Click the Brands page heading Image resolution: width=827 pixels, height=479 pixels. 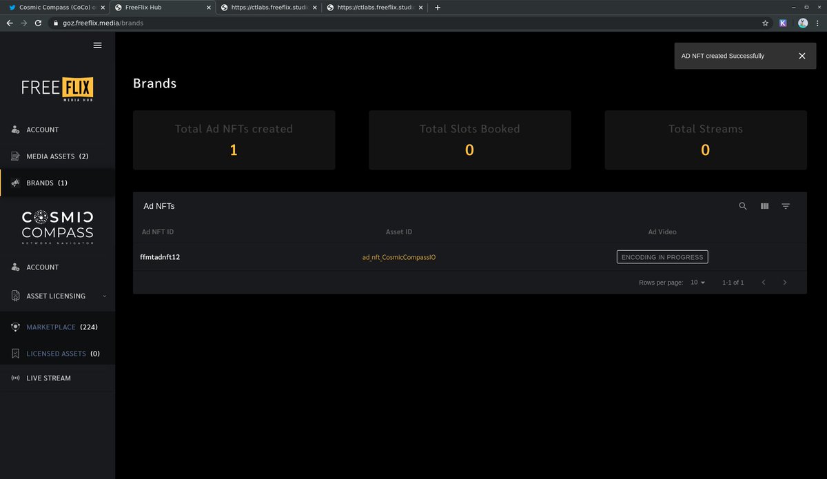pos(154,83)
